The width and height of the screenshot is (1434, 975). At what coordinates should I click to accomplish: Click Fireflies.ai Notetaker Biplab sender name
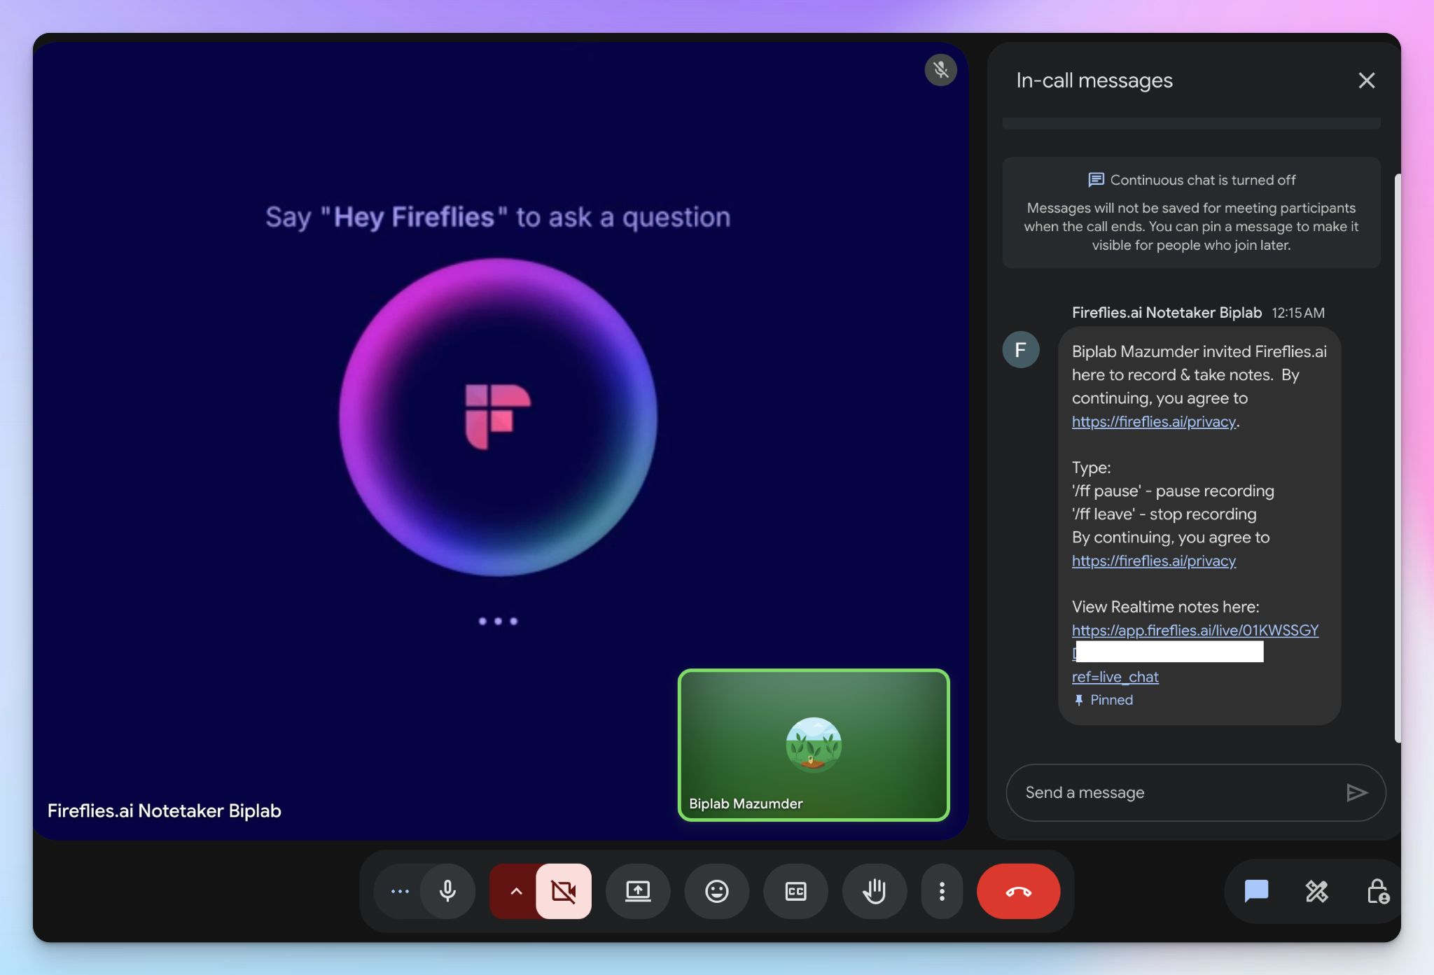pyautogui.click(x=1167, y=312)
